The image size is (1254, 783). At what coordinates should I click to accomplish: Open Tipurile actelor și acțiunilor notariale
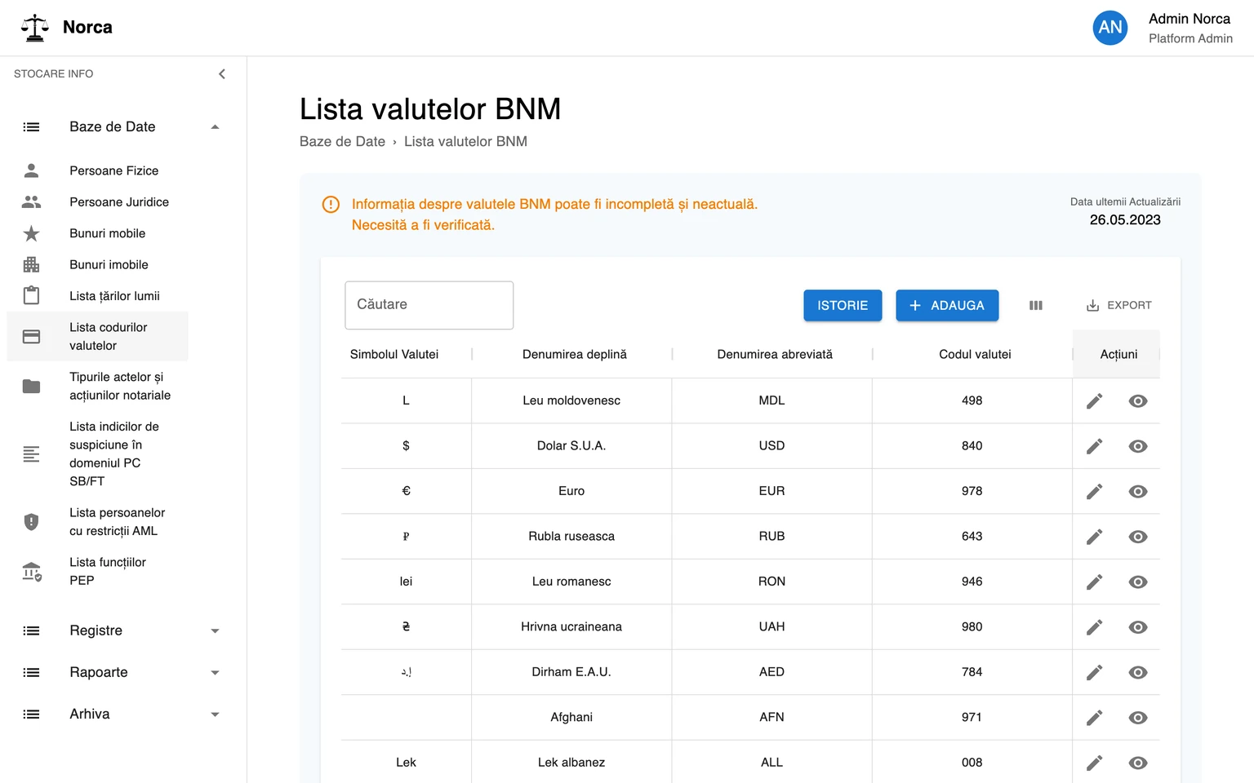coord(120,387)
